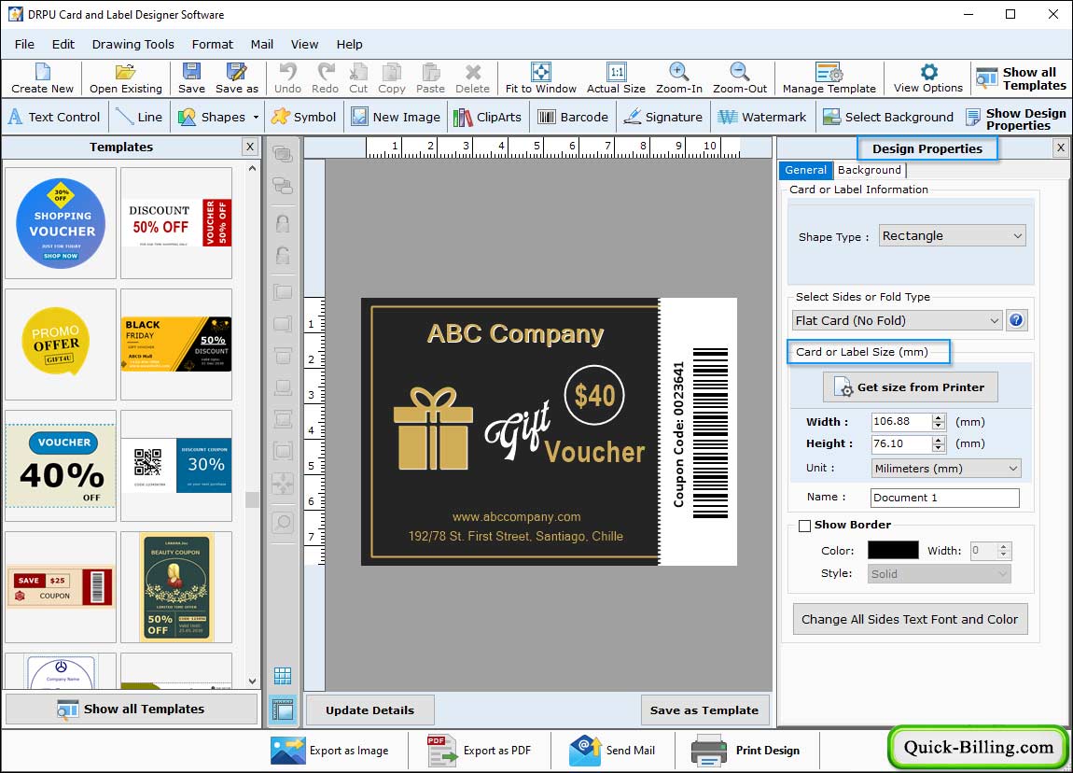Click Get size from Printer
Screen dimensions: 1073x773
(910, 387)
